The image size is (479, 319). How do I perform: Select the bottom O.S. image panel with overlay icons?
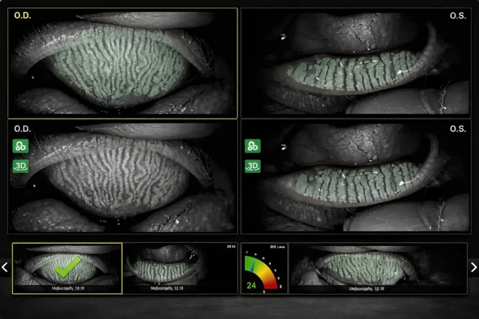(x=356, y=177)
